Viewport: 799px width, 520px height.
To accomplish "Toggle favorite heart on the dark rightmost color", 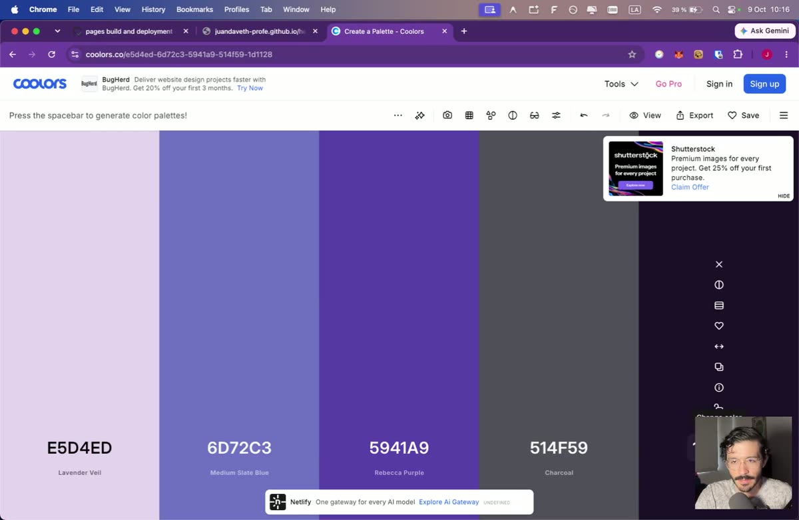I will tap(719, 326).
